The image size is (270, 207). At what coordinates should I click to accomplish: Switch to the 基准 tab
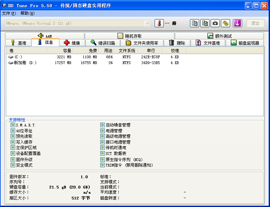click(19, 42)
